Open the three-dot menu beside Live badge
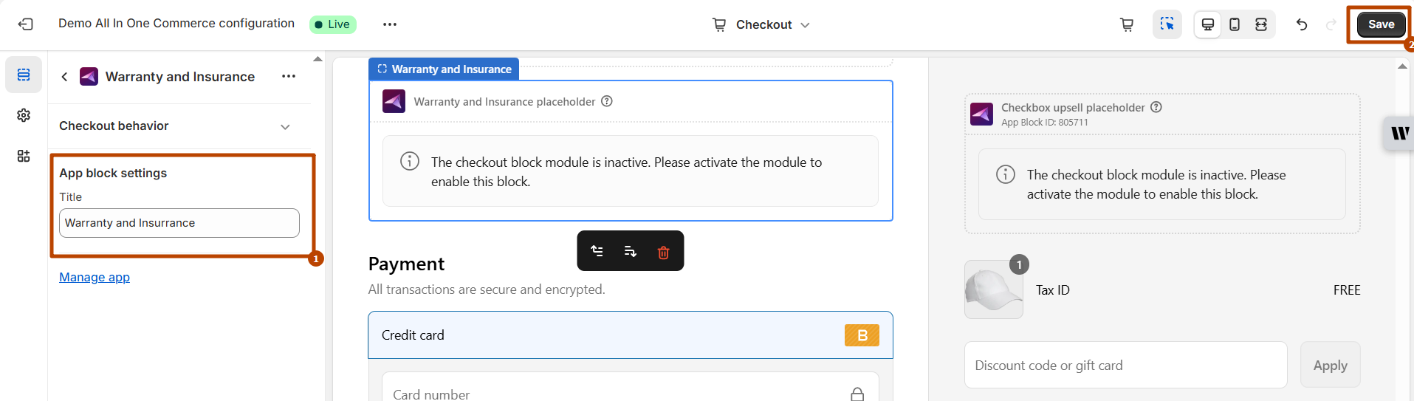 click(390, 24)
